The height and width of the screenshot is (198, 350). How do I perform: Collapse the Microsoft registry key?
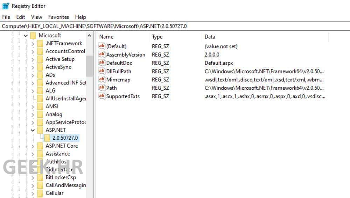pos(26,36)
